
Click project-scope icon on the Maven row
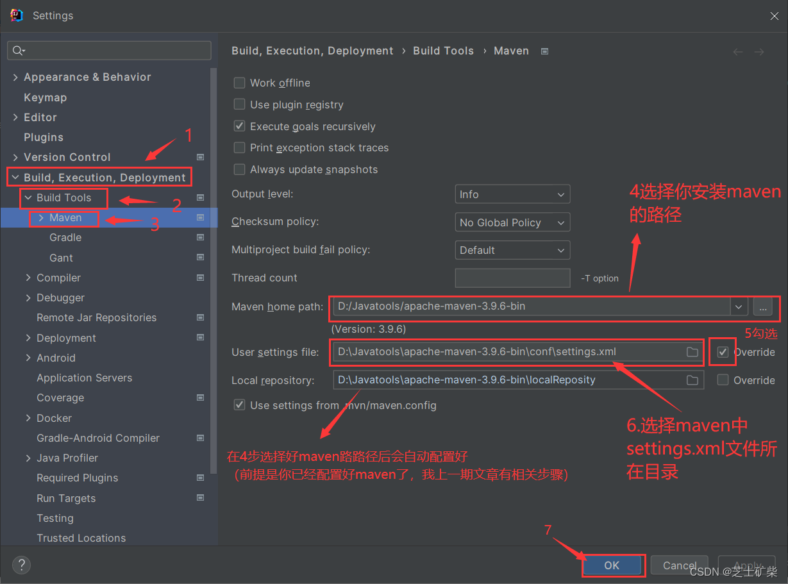click(201, 218)
